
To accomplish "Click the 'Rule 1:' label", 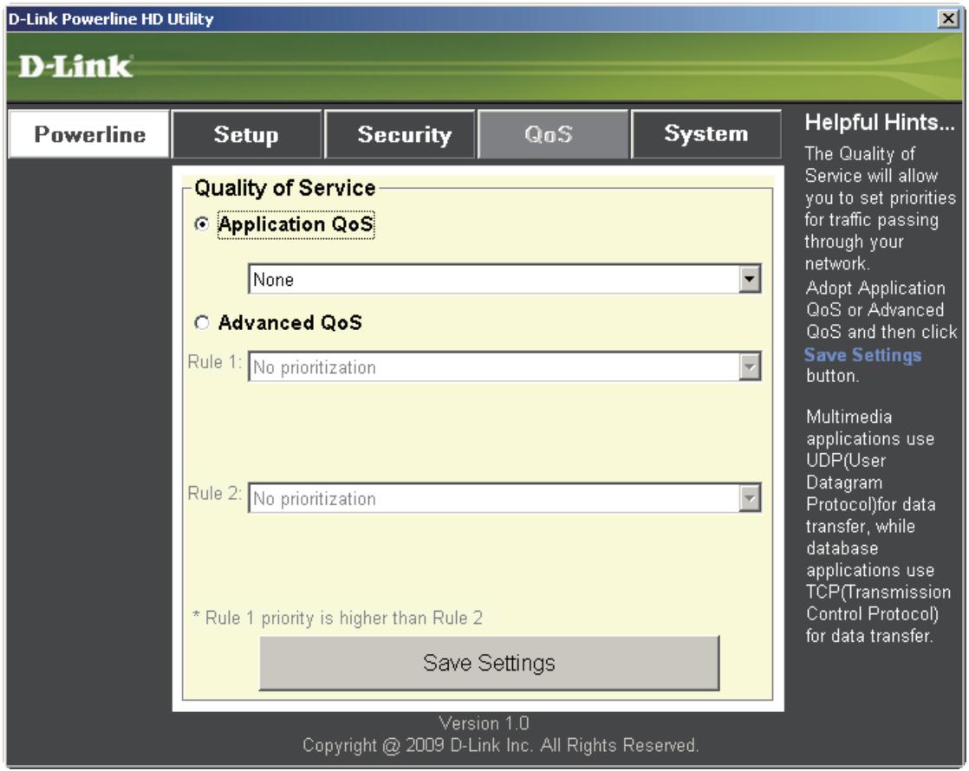I will (x=214, y=362).
